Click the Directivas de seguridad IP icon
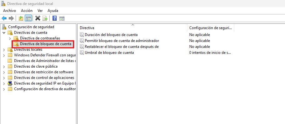 [x=10, y=84]
